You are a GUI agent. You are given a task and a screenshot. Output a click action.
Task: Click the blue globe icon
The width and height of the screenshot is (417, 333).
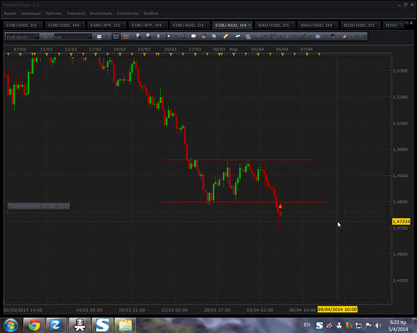pos(214,37)
